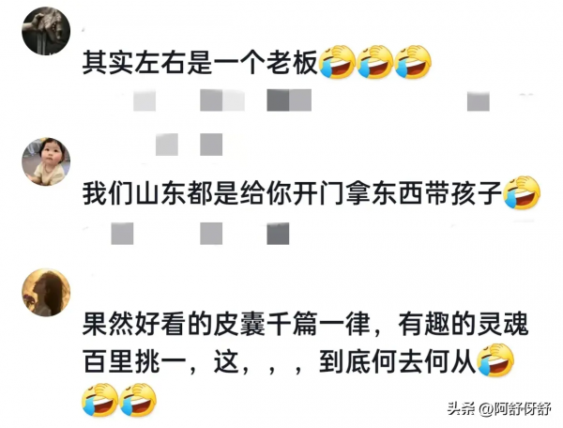Click darkest blurred block under first comment
The width and height of the screenshot is (563, 428).
[x=278, y=100]
